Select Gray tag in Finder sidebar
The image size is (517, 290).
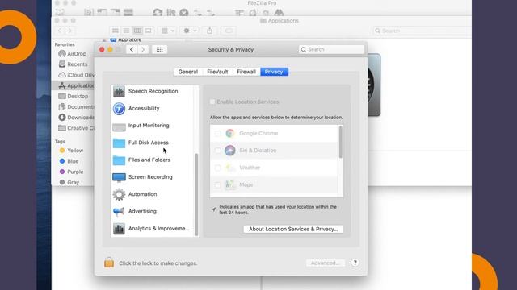tap(69, 182)
